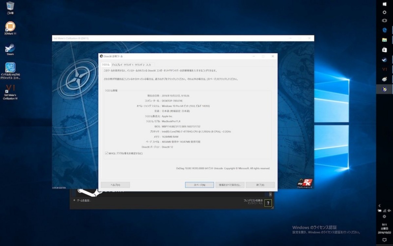Screen dimensions: 393x246
Task: Click ゲームを追加 in Steam window
Action: pos(82,200)
